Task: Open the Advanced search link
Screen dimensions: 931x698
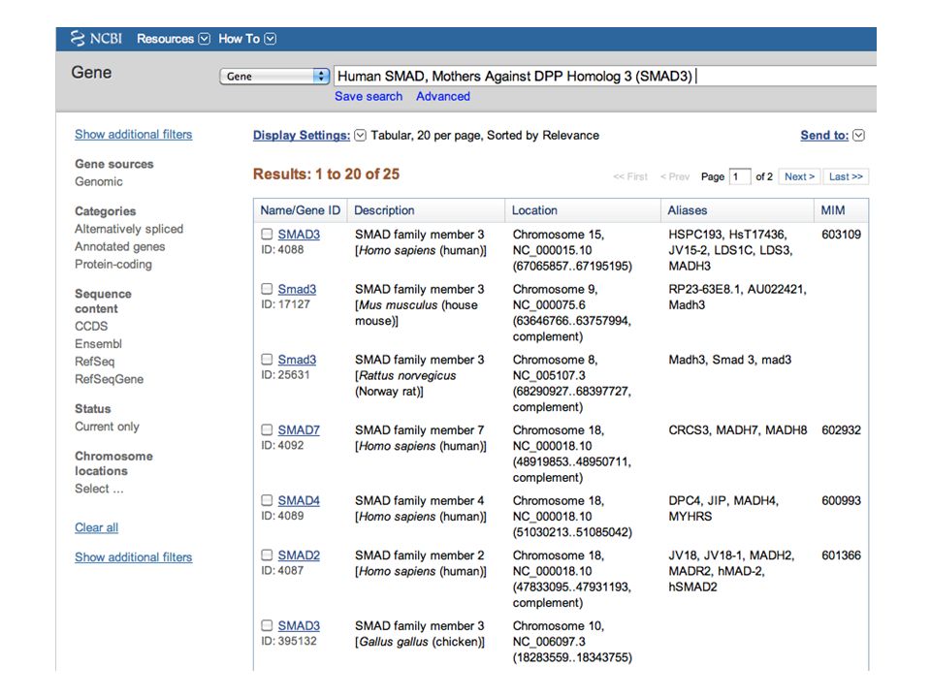Action: click(443, 96)
